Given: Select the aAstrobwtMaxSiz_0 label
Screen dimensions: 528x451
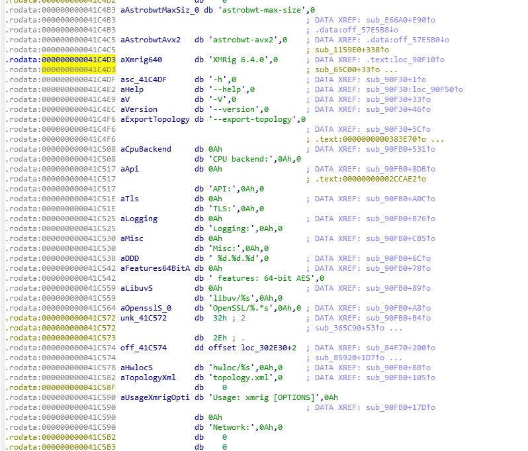Looking at the screenshot, I should pyautogui.click(x=159, y=10).
